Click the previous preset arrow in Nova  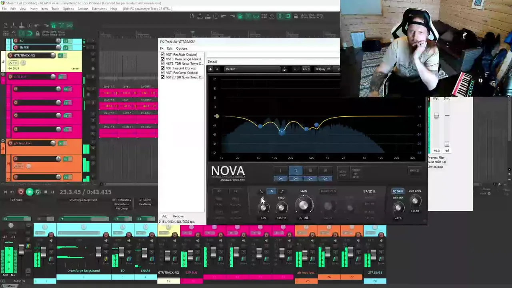pos(211,69)
